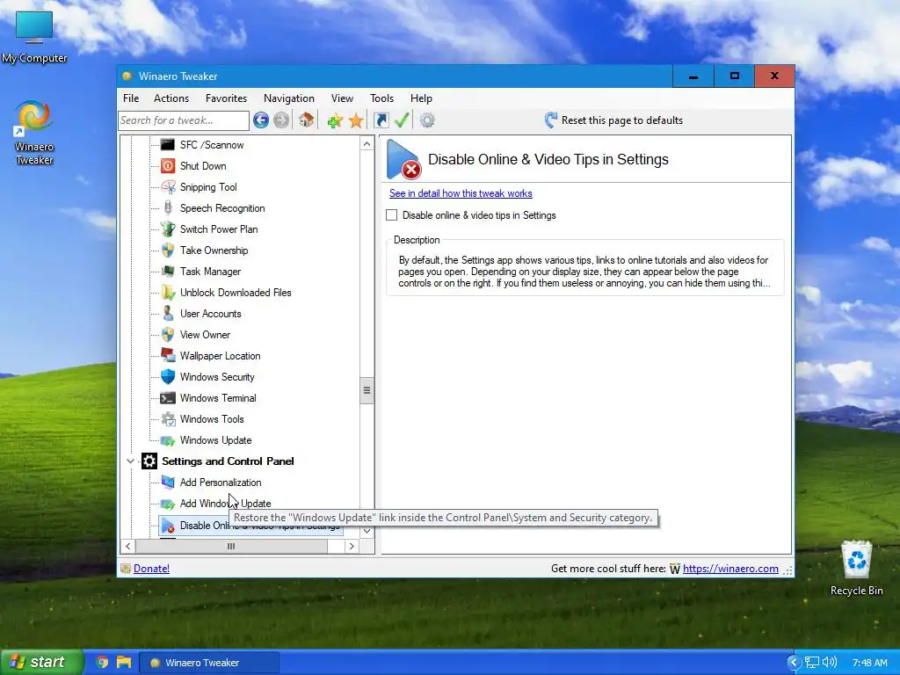
Task: Click in the Search for a tweak field
Action: click(x=184, y=120)
